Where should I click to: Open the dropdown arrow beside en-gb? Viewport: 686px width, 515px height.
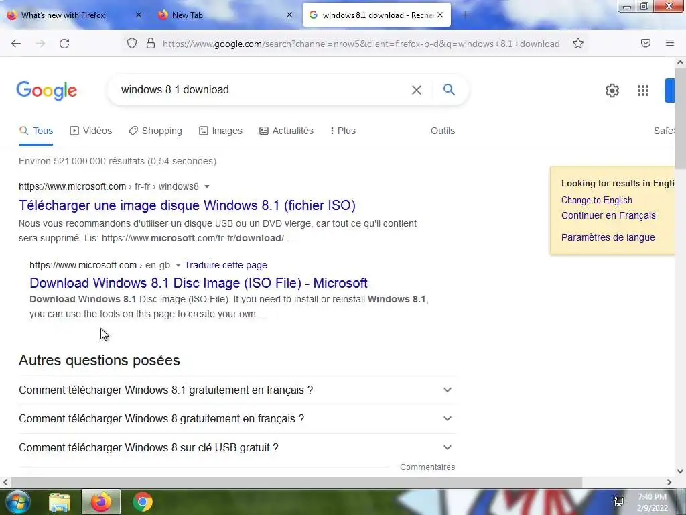pyautogui.click(x=178, y=266)
